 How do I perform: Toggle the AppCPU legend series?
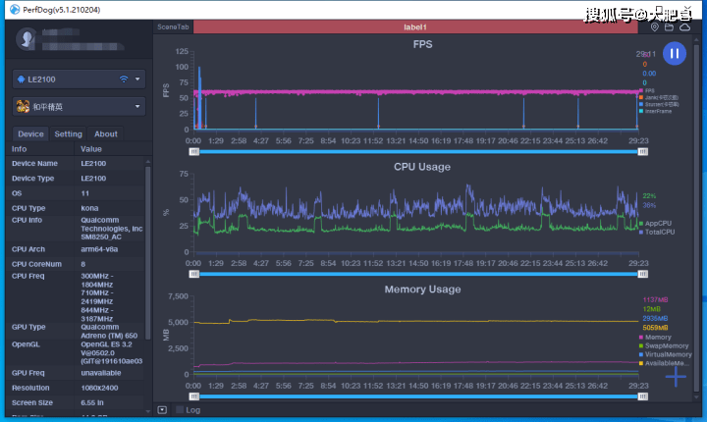click(x=656, y=223)
